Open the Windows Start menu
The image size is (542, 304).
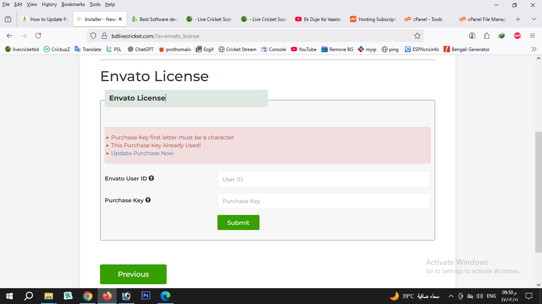coord(10,296)
